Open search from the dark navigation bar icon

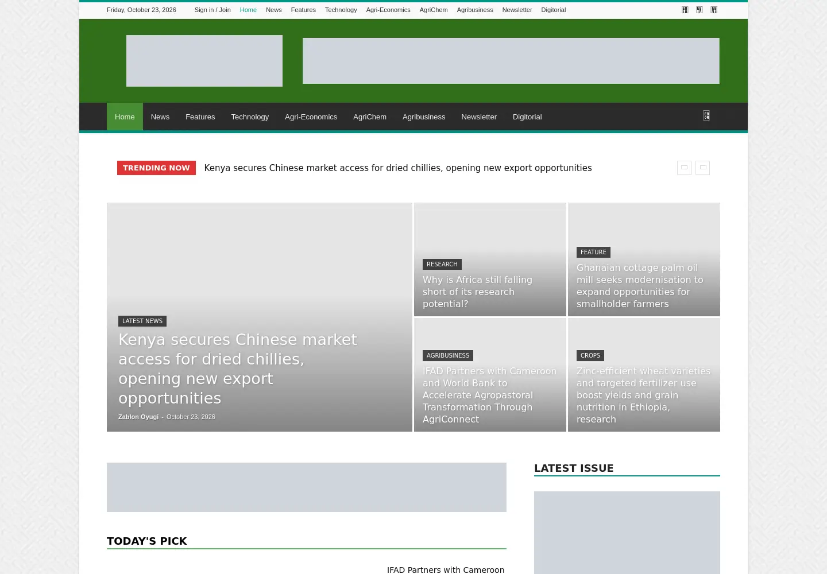tap(706, 115)
